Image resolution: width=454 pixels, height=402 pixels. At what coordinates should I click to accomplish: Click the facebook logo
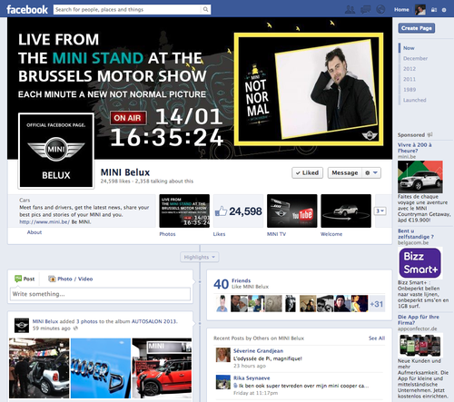click(27, 10)
